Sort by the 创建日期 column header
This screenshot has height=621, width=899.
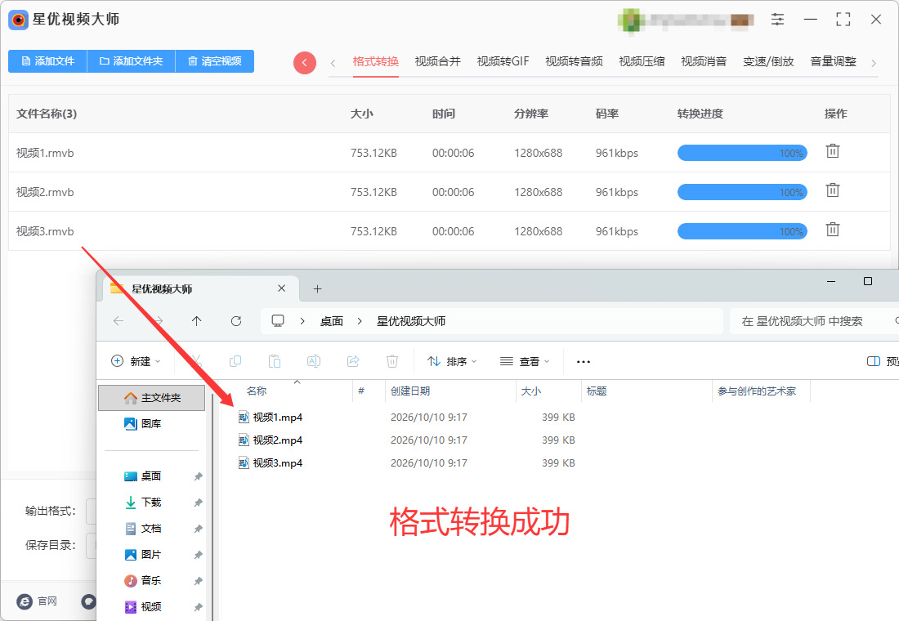coord(410,391)
